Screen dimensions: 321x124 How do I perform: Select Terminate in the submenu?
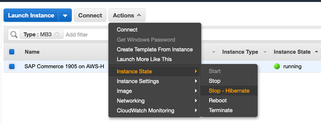pos(229,110)
